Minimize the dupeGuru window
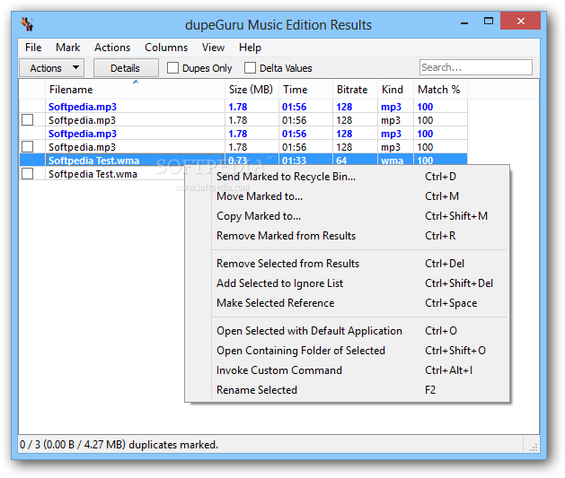This screenshot has width=565, height=478. click(x=464, y=22)
